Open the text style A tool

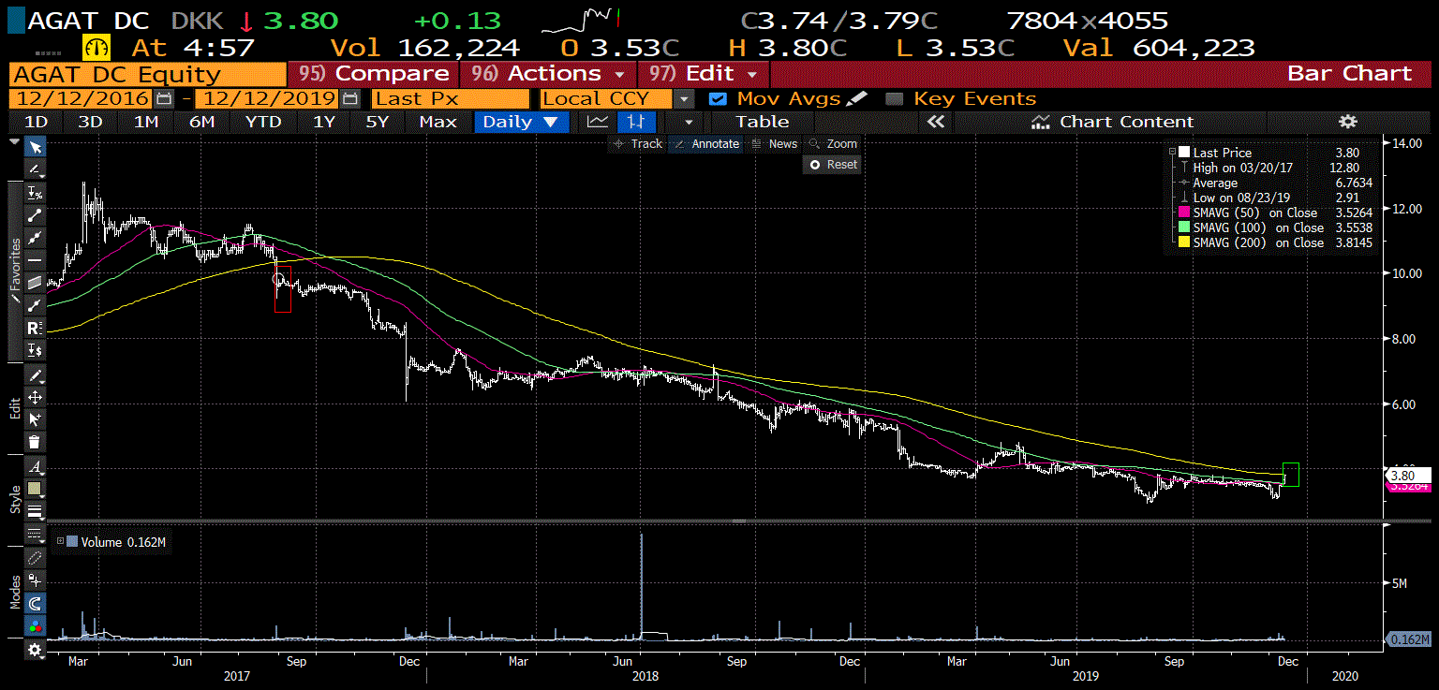click(x=36, y=466)
